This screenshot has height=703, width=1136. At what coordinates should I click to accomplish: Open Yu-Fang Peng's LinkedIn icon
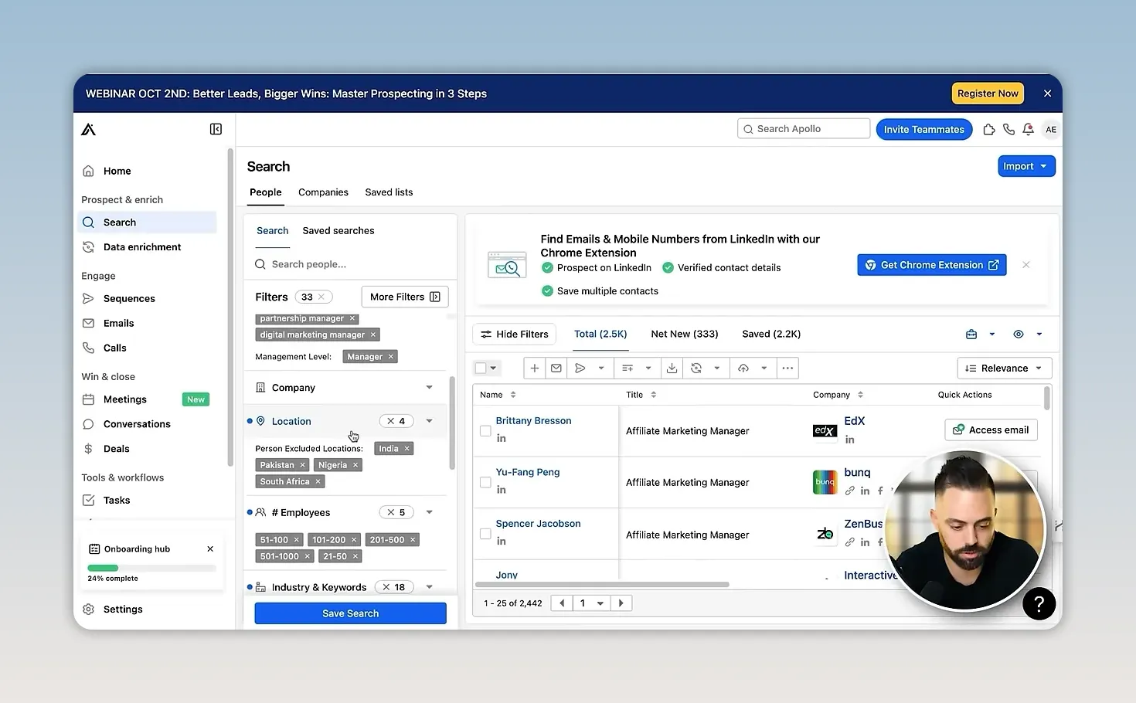(502, 490)
